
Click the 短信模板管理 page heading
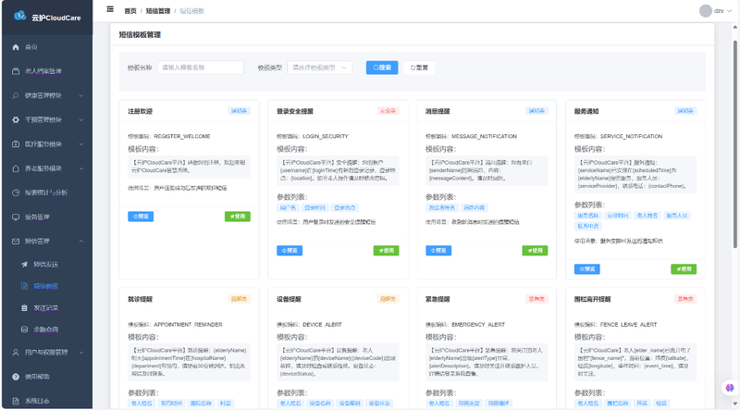click(x=140, y=35)
